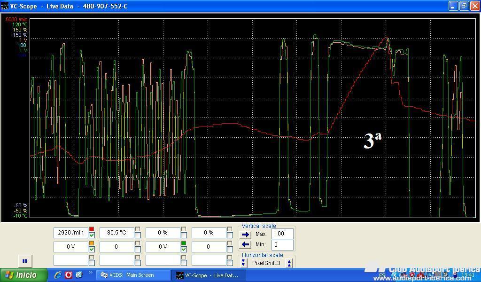The image size is (481, 282).
Task: Click the -10 °C axis label
Action: click(20, 216)
